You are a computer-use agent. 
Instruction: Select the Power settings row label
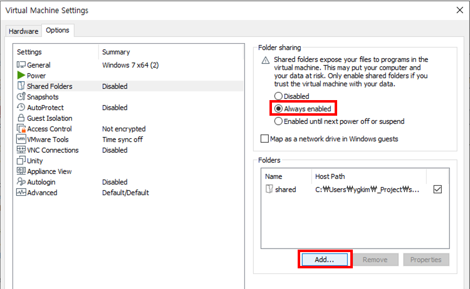pos(36,76)
